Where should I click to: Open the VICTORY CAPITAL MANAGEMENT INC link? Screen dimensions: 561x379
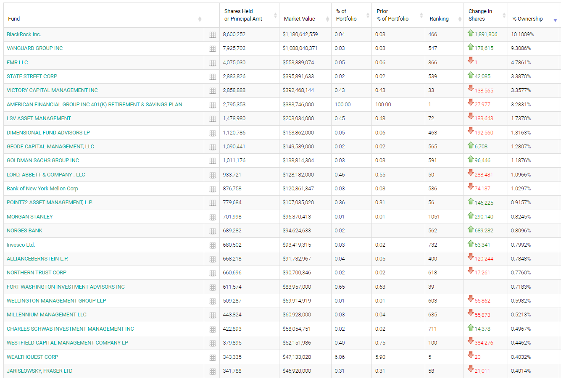click(52, 90)
